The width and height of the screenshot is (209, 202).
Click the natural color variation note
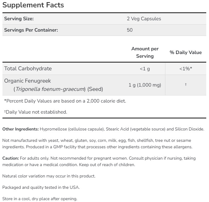[49, 176]
